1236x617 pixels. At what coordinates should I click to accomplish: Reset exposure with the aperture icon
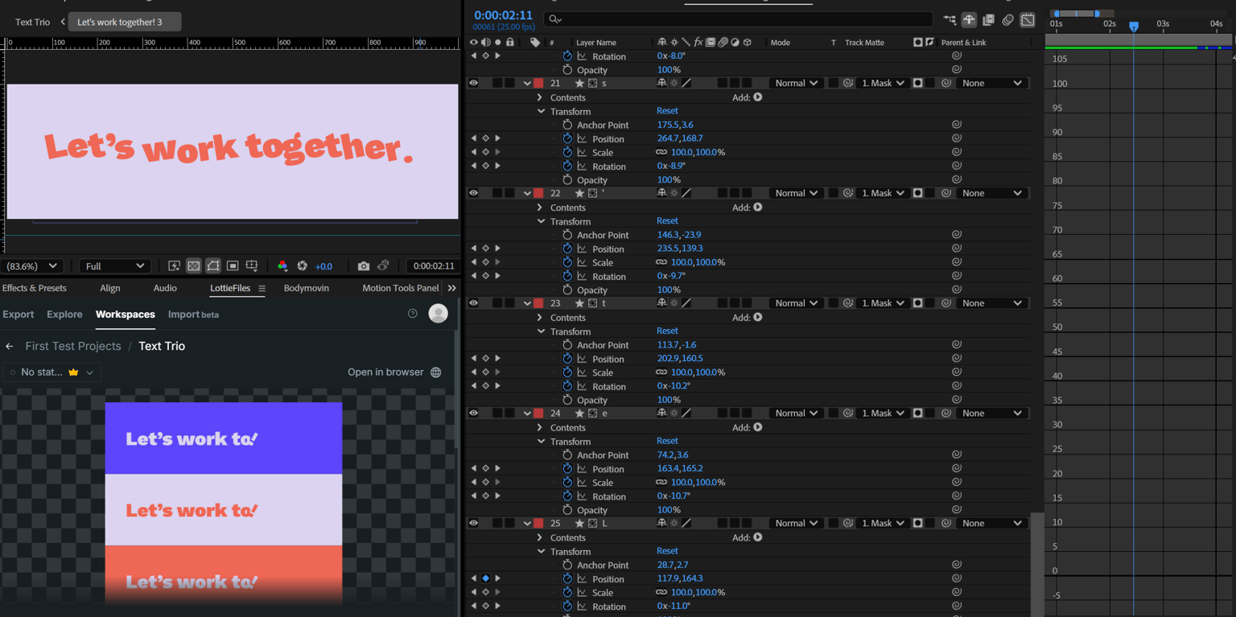click(303, 265)
